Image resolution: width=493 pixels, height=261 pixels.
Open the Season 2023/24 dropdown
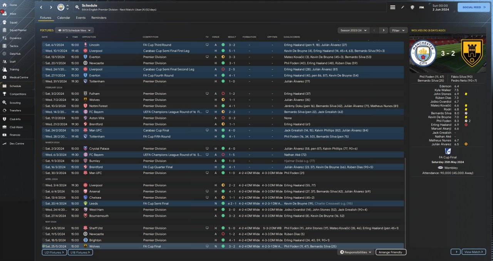click(x=353, y=30)
